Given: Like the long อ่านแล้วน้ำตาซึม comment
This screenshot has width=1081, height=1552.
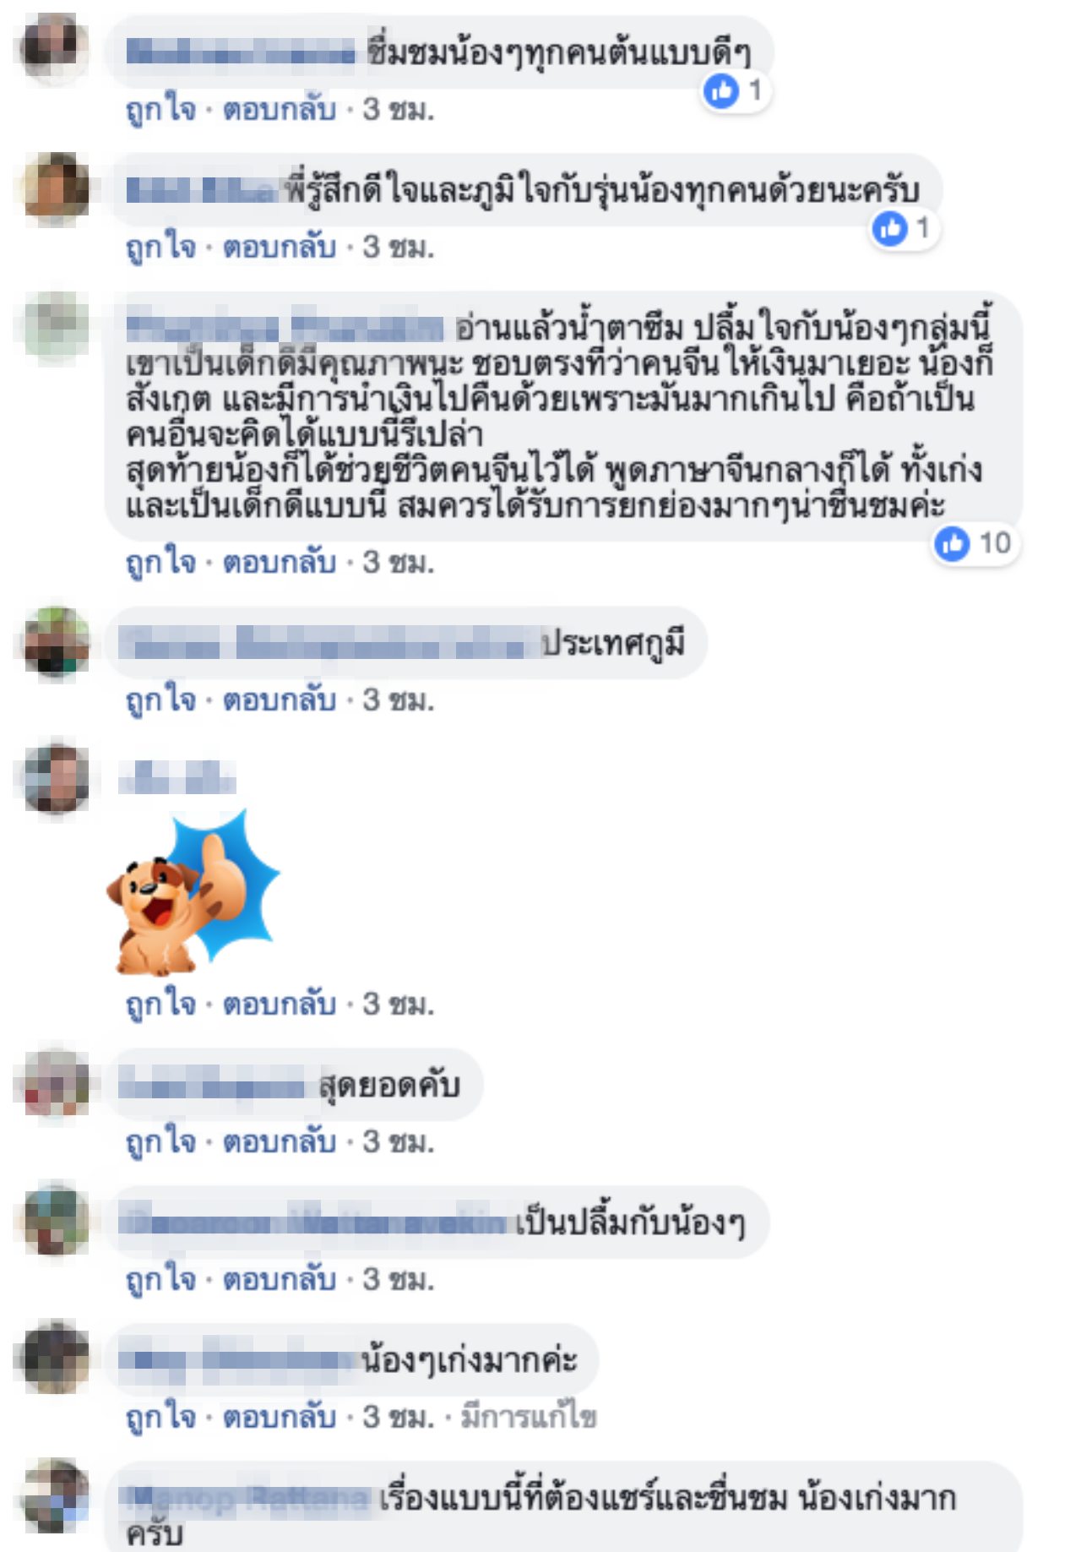Looking at the screenshot, I should pos(160,563).
